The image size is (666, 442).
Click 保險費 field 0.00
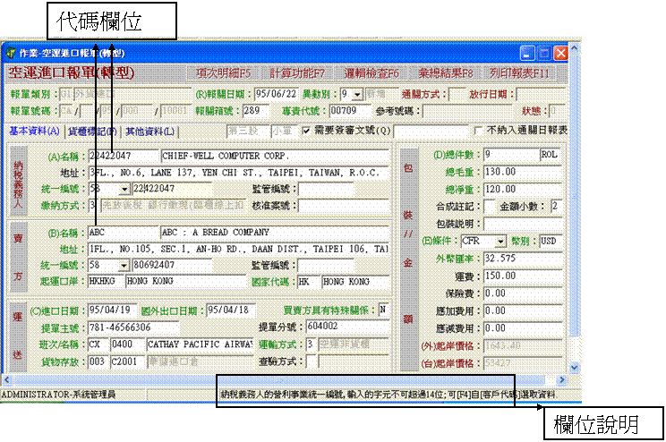tap(523, 293)
